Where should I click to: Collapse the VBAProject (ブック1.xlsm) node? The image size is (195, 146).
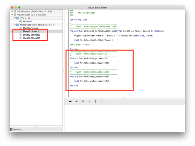[12, 15]
